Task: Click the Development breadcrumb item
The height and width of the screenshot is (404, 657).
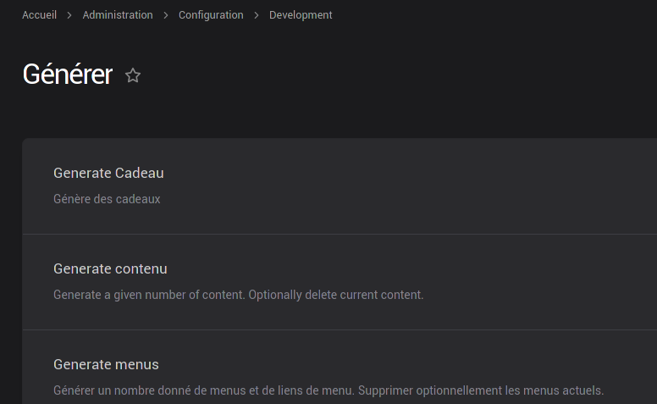Action: (x=301, y=15)
